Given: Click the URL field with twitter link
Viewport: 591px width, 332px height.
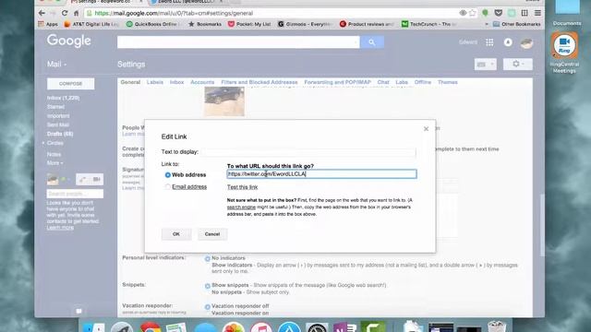Looking at the screenshot, I should 322,174.
